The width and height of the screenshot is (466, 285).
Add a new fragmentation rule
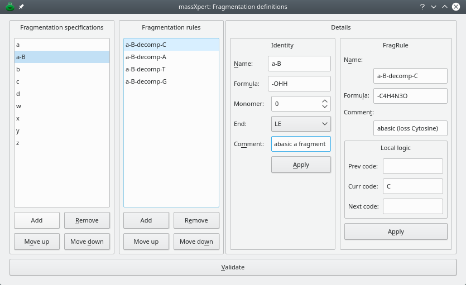(146, 220)
